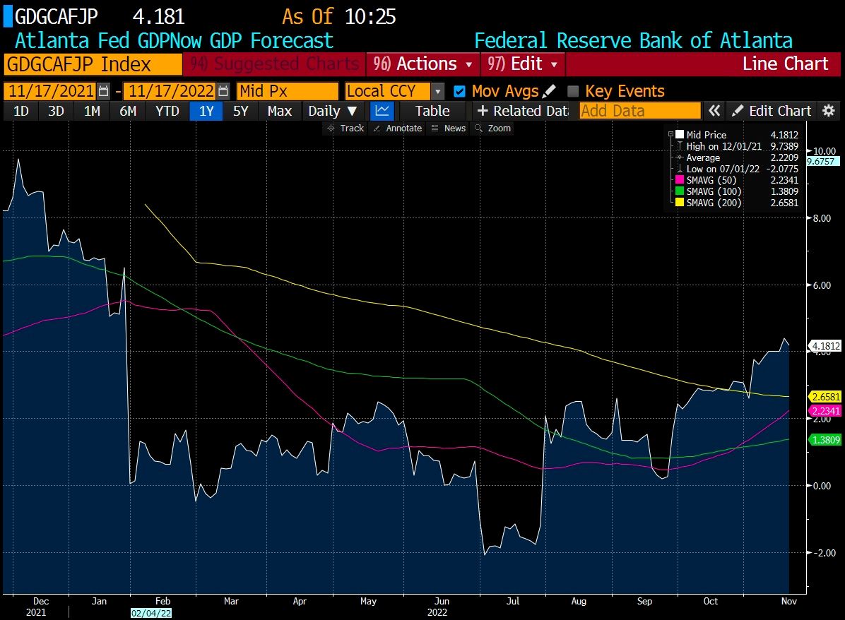Viewport: 845px width, 620px height.
Task: Select the 1Y range tab
Action: point(206,111)
